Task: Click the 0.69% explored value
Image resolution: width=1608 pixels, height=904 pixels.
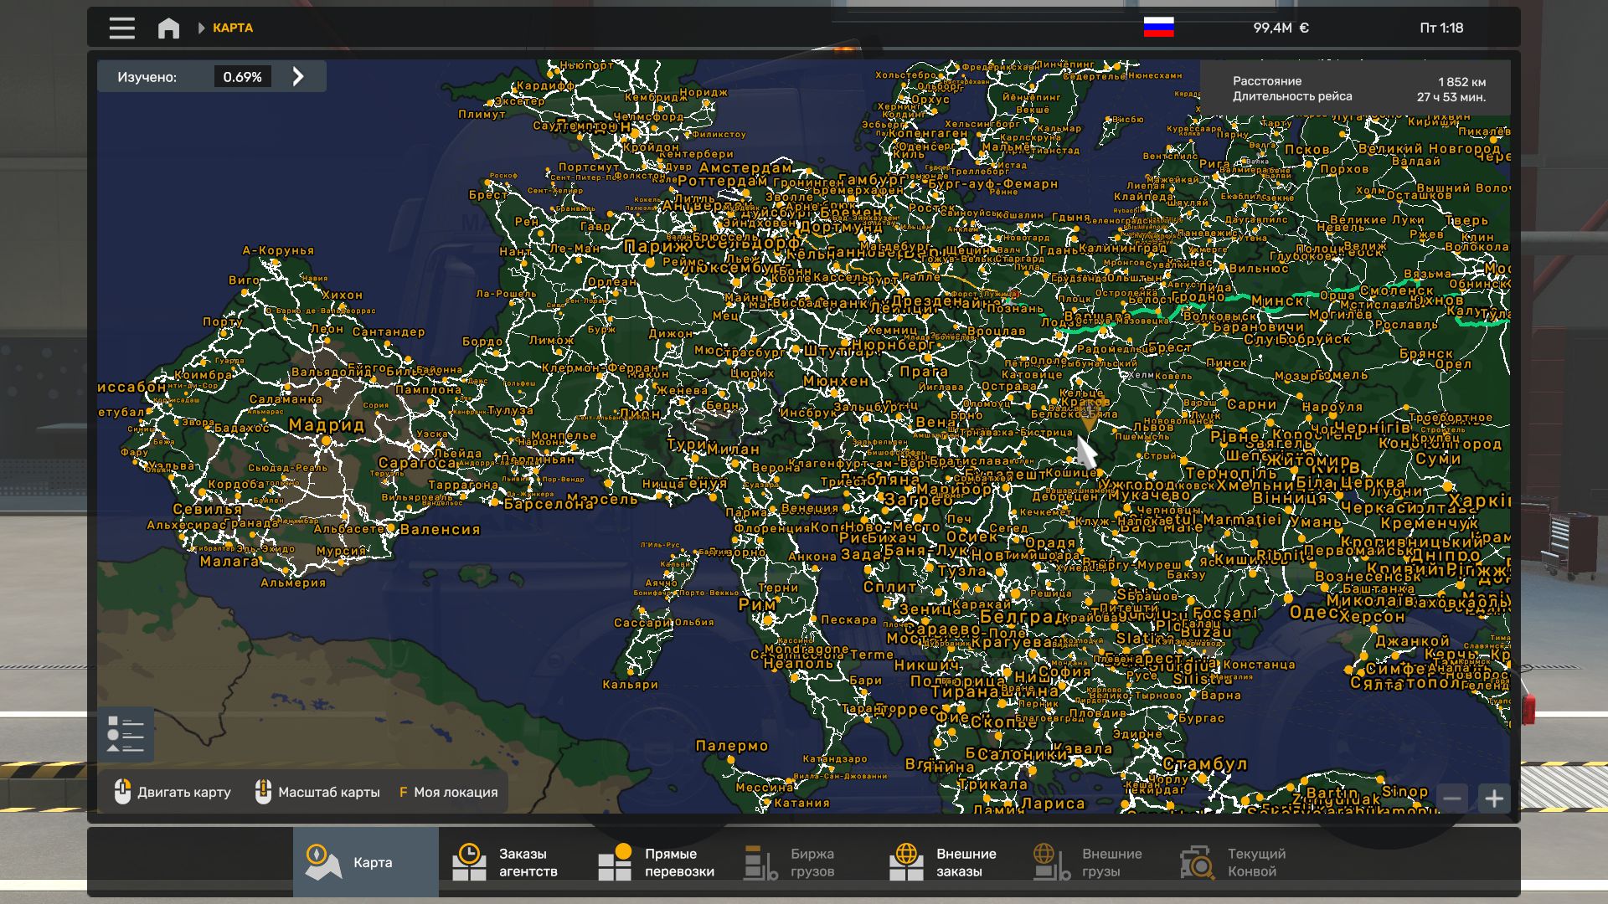Action: click(x=242, y=77)
